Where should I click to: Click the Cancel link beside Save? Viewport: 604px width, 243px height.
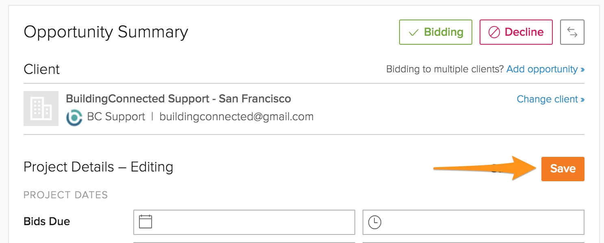[497, 169]
